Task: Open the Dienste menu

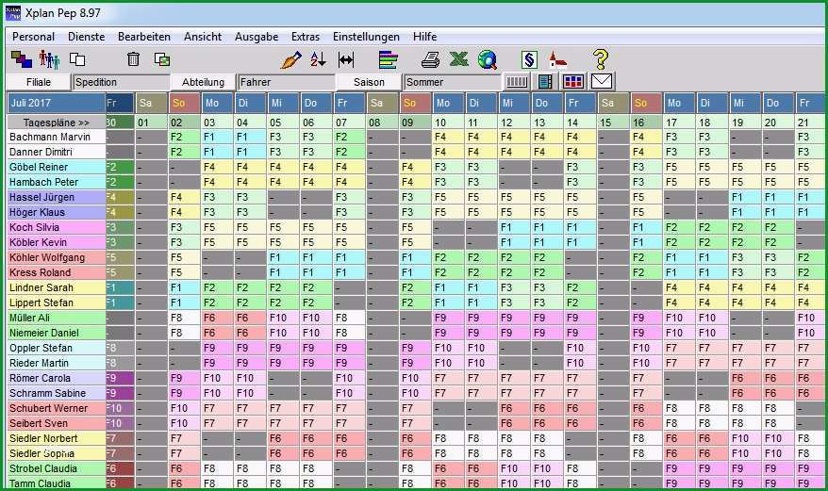Action: point(86,37)
